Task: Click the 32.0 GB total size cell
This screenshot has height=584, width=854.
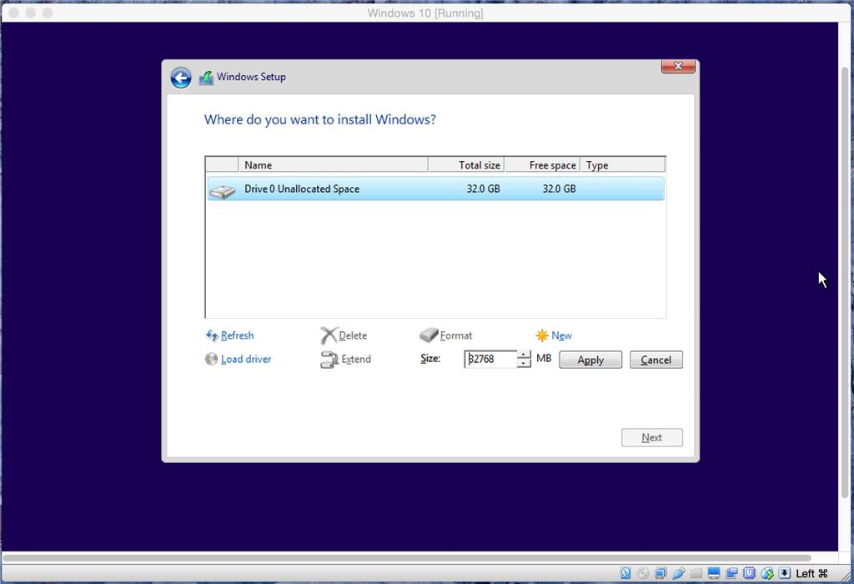Action: pos(483,189)
